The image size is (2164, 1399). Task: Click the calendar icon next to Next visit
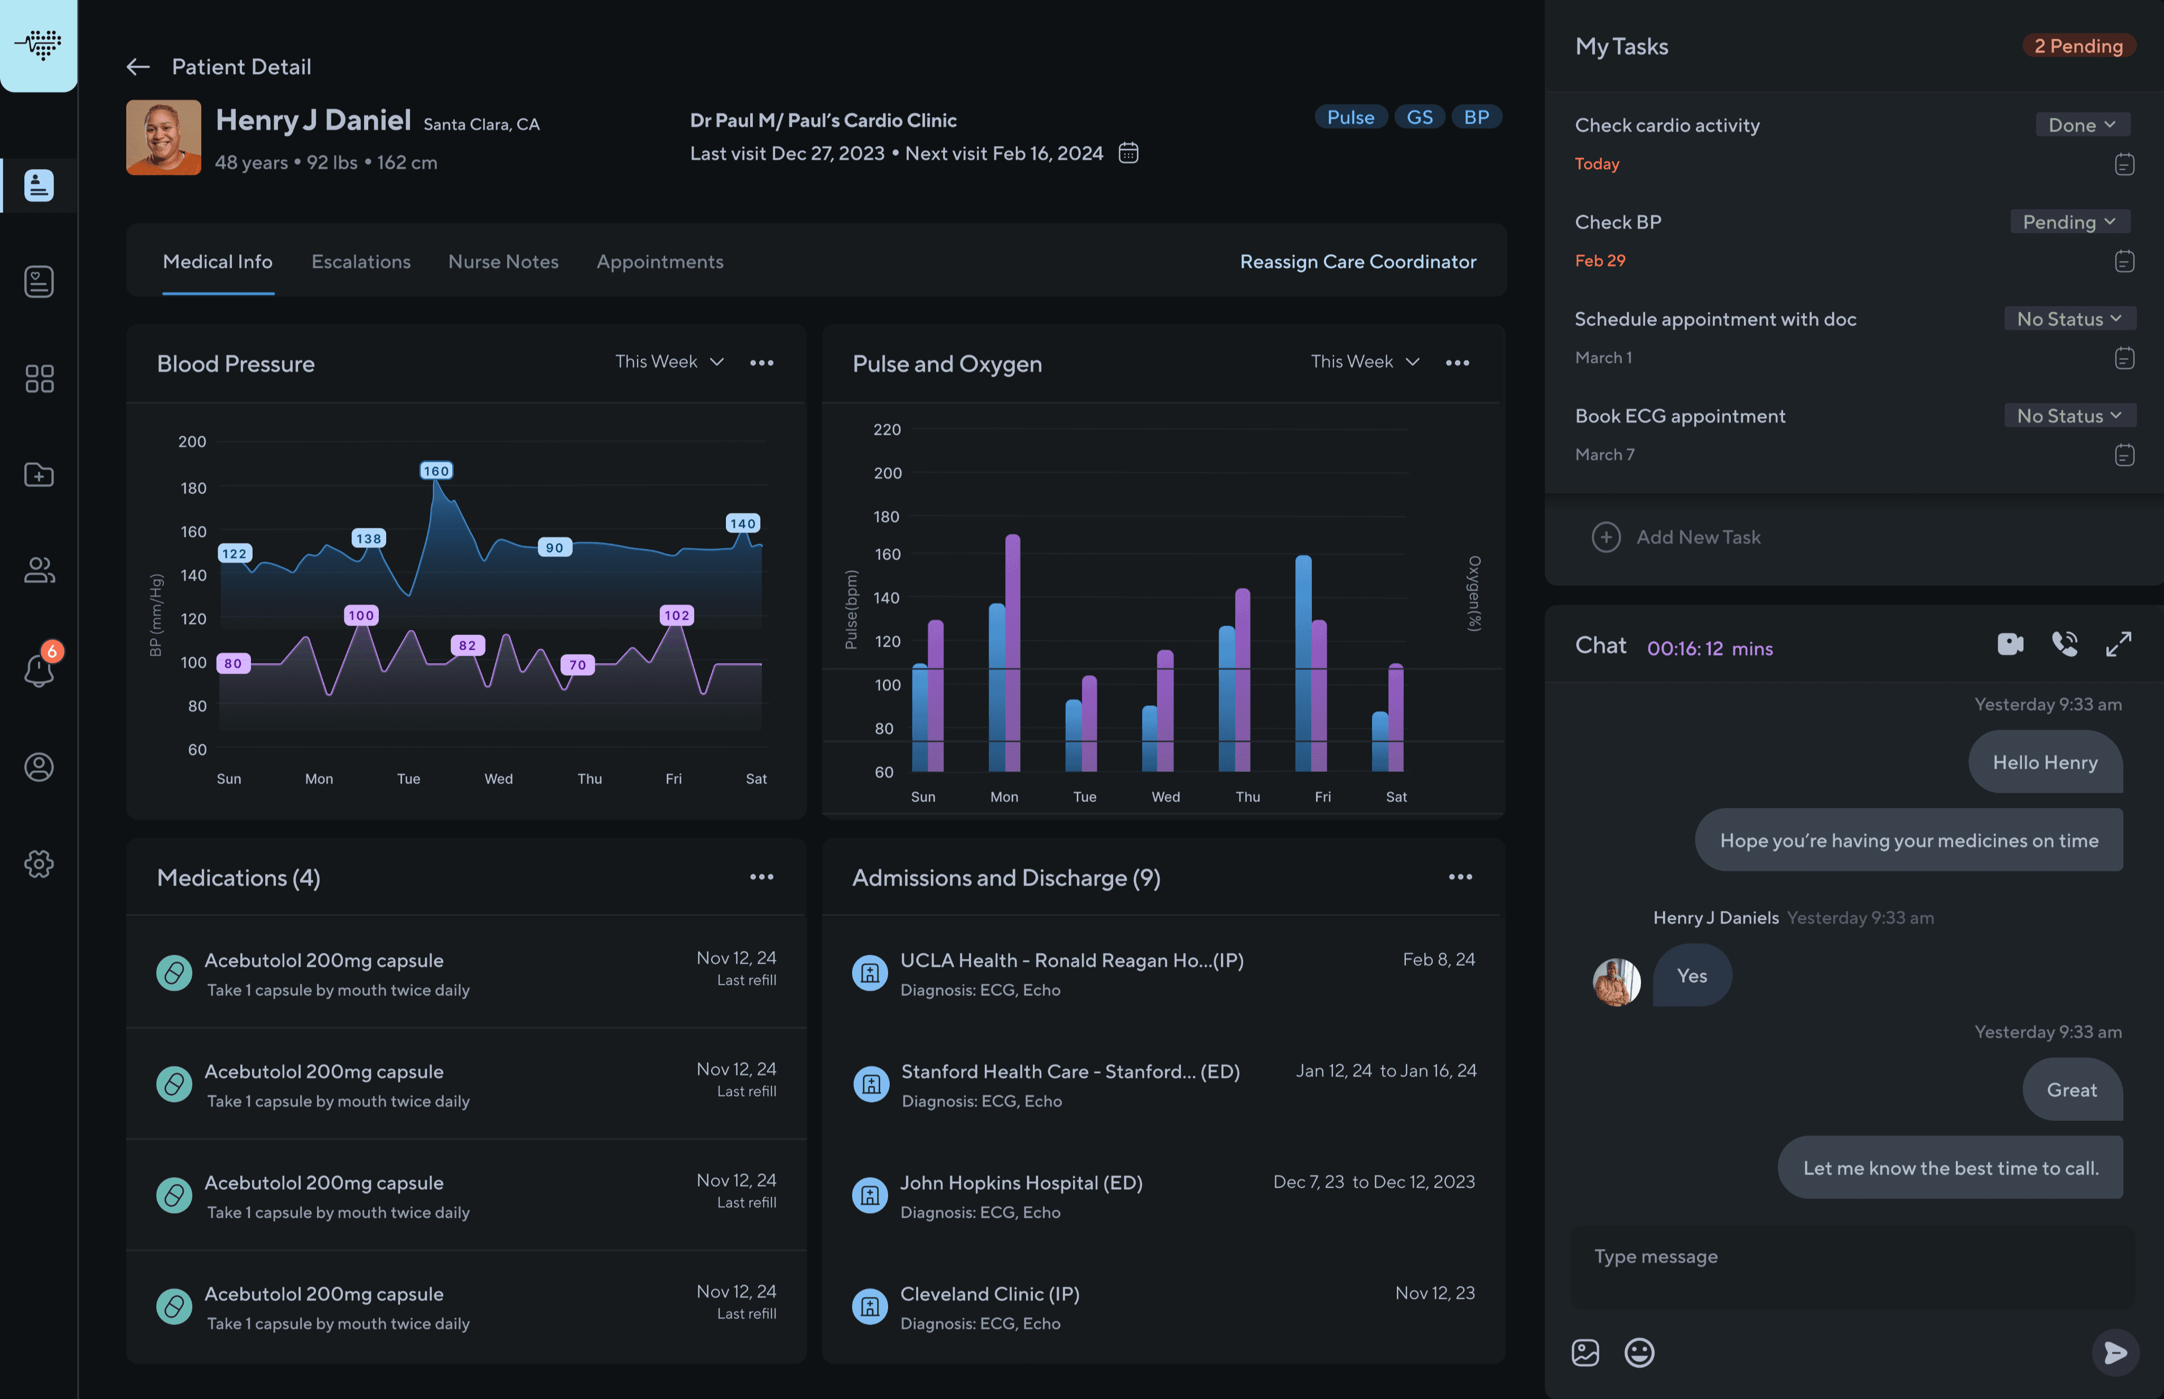1128,153
